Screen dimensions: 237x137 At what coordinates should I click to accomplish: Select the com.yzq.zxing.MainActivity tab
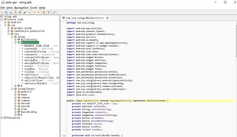[x=85, y=18]
